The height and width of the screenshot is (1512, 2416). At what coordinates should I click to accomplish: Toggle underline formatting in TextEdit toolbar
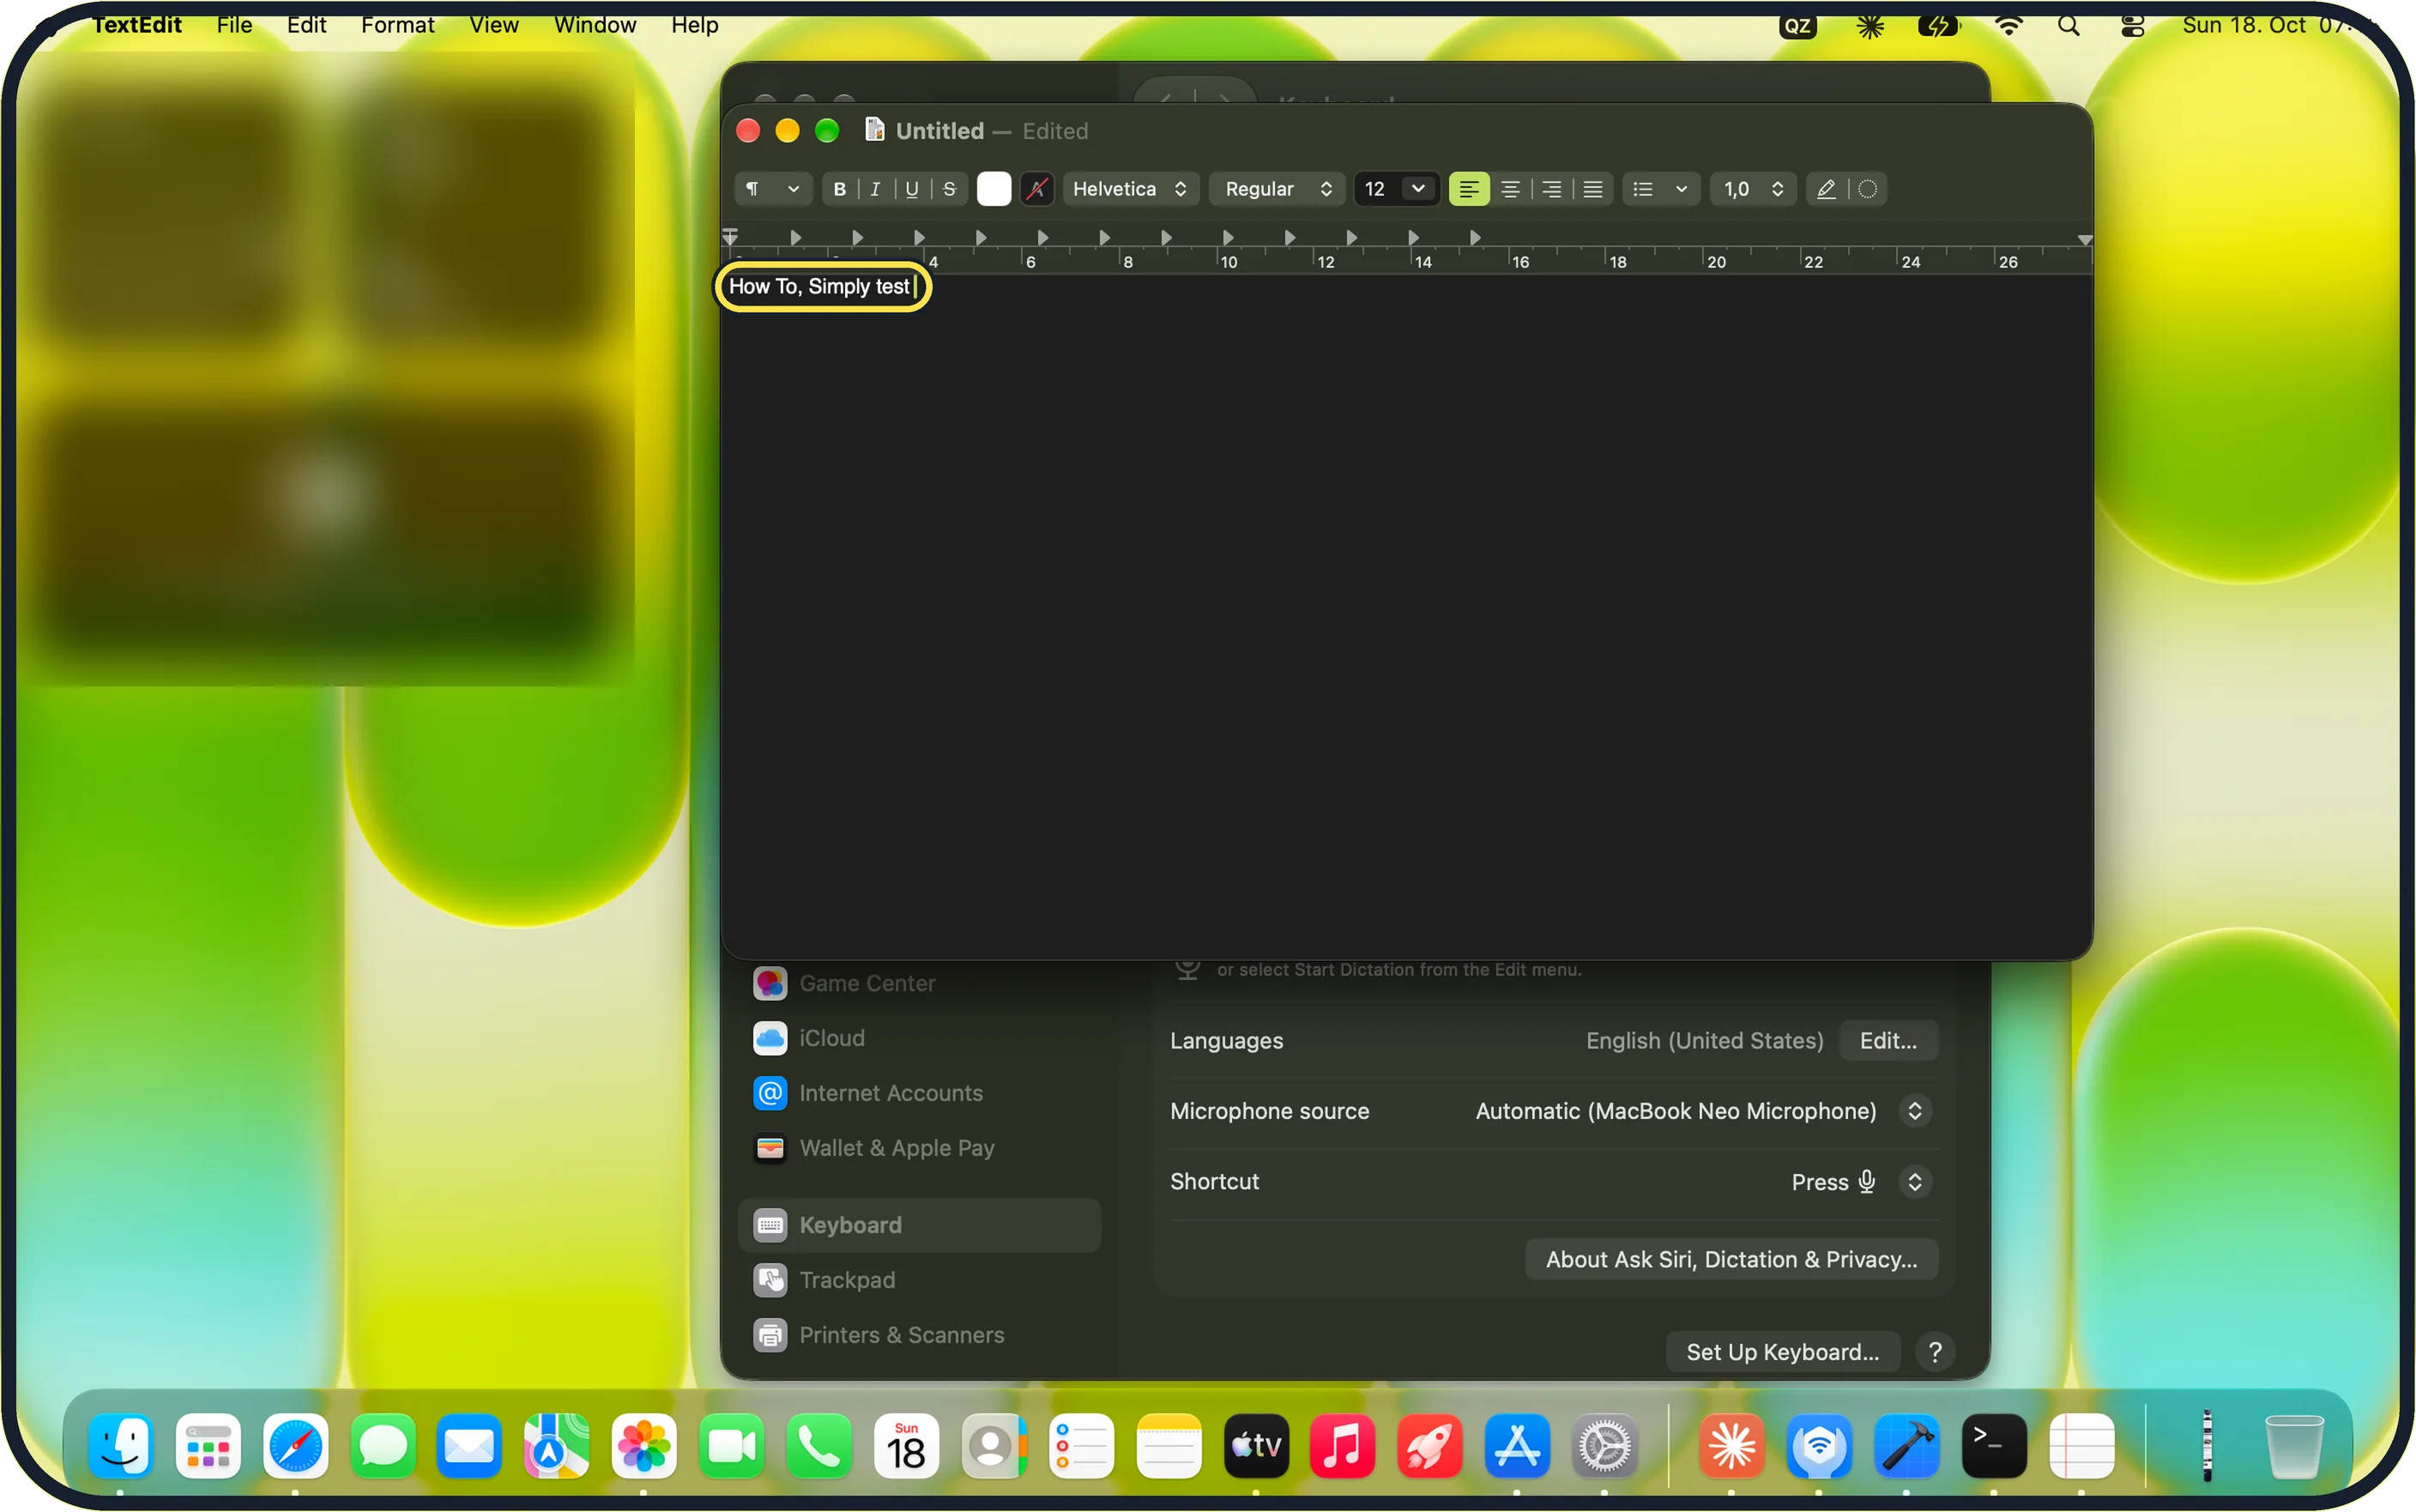[x=912, y=189]
